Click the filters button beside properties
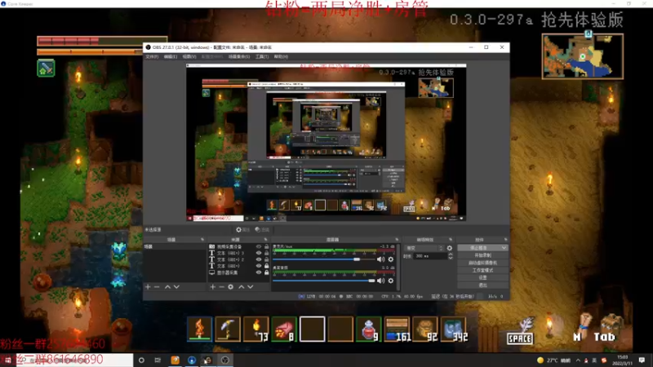 click(262, 230)
